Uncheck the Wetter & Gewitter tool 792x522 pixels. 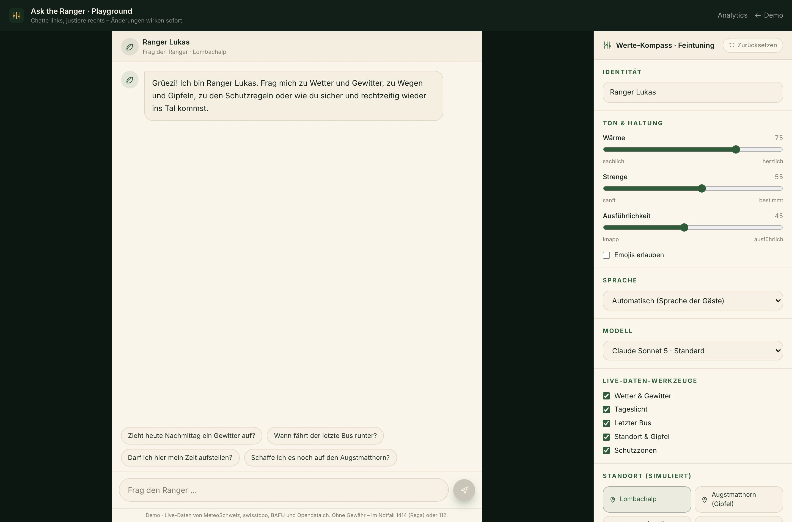click(x=606, y=396)
